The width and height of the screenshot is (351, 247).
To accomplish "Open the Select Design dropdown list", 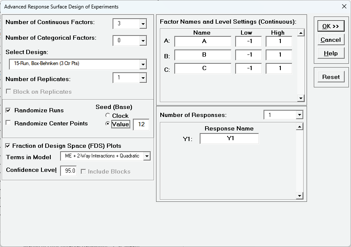I will coord(143,64).
